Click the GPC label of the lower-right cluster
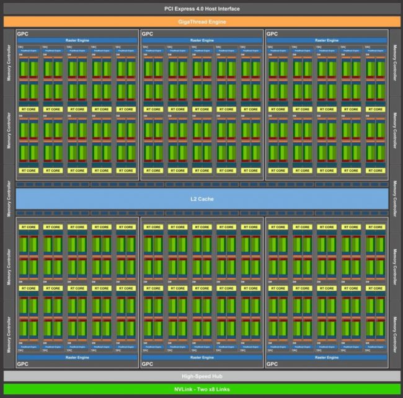 point(272,364)
